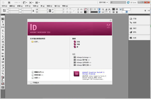Open the view options dropdown

(25, 3)
